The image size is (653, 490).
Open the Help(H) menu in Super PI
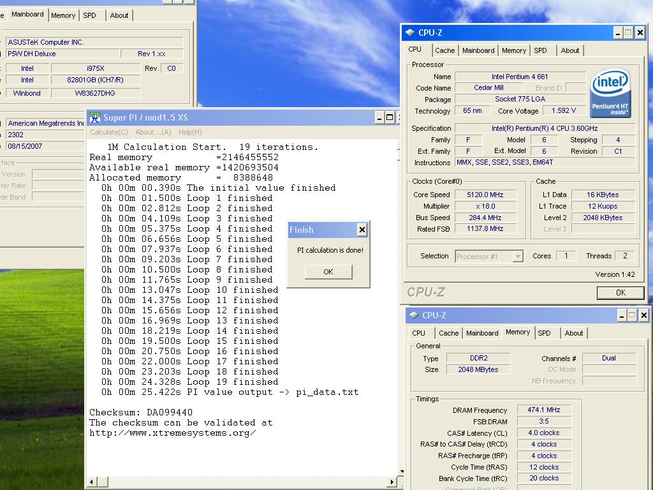click(190, 132)
